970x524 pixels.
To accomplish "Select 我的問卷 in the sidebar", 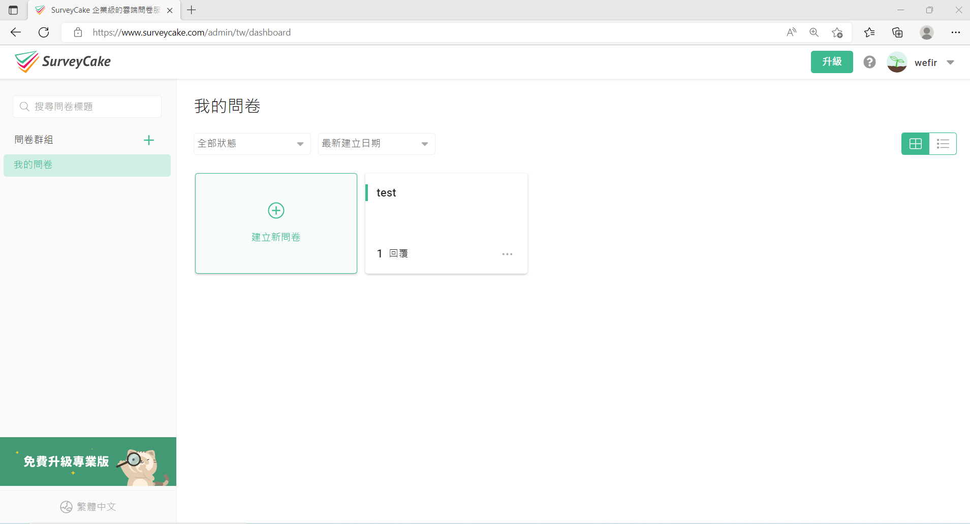I will 87,165.
